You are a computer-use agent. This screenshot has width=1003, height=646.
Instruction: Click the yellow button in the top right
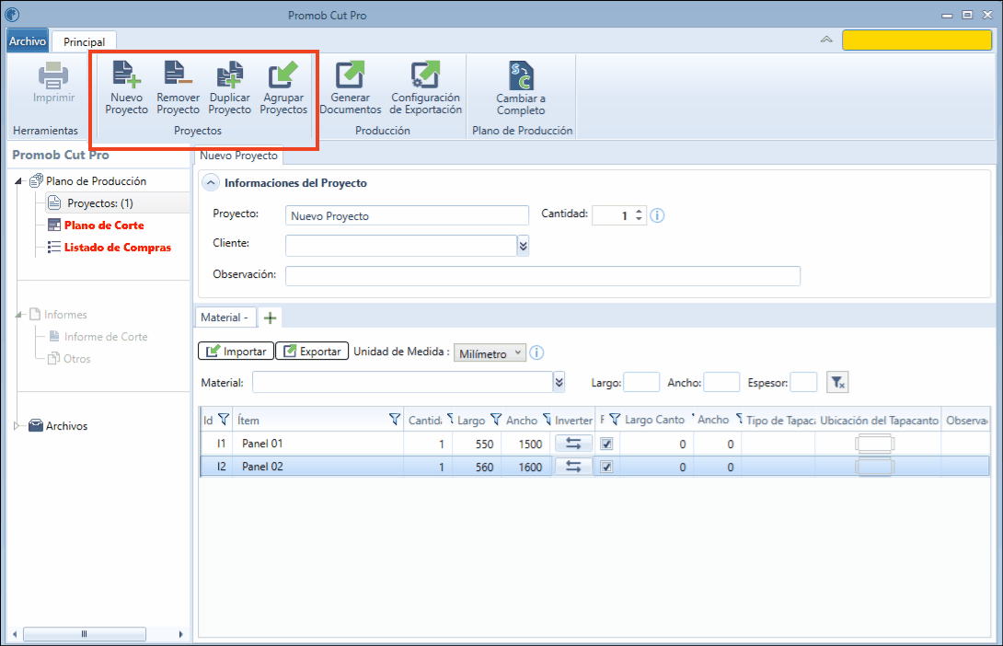coord(917,40)
